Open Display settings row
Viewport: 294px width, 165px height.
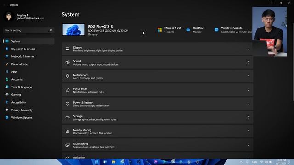tap(158, 49)
